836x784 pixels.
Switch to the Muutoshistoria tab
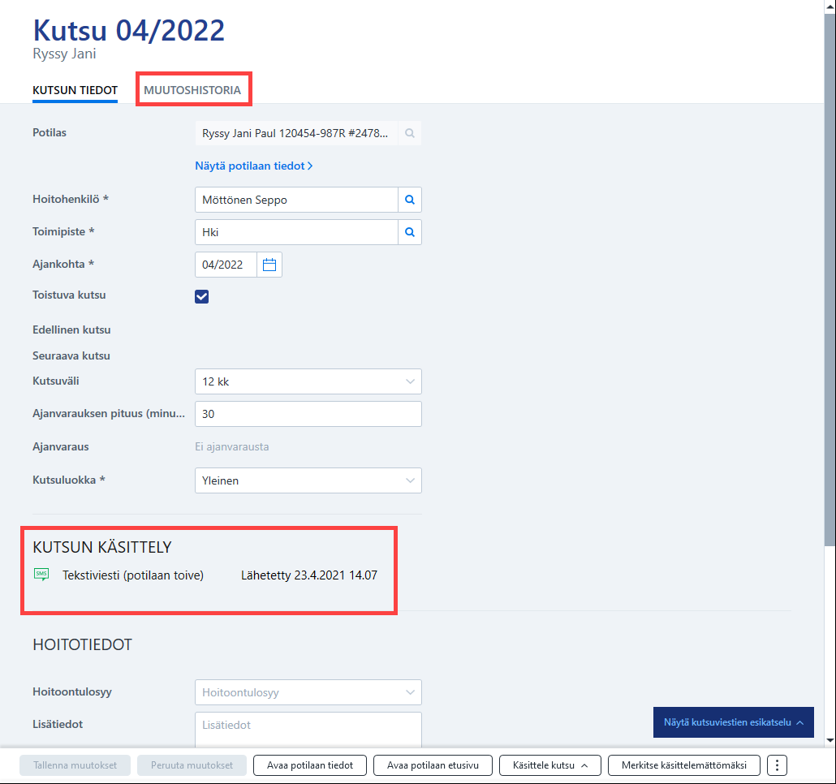click(192, 90)
